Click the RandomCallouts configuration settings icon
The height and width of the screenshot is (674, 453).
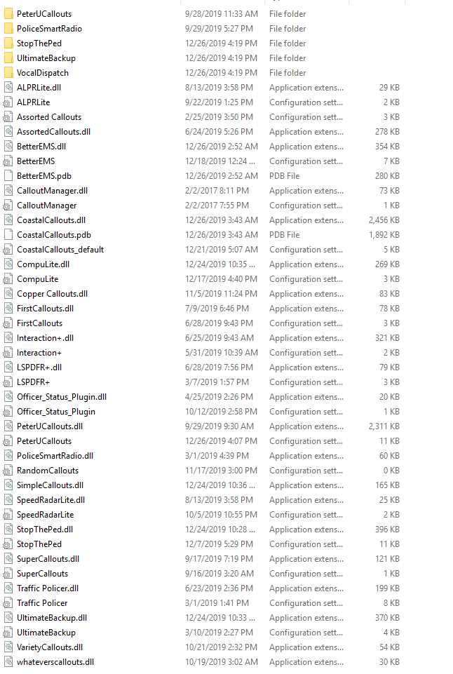click(8, 471)
